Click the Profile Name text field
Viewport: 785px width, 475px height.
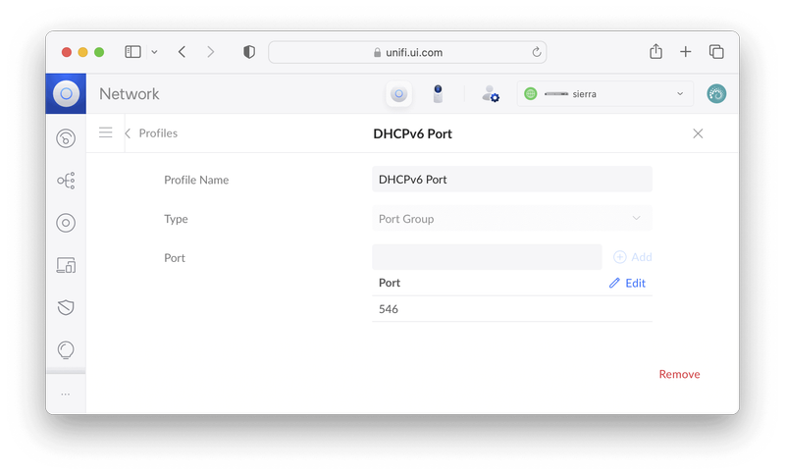[511, 180]
